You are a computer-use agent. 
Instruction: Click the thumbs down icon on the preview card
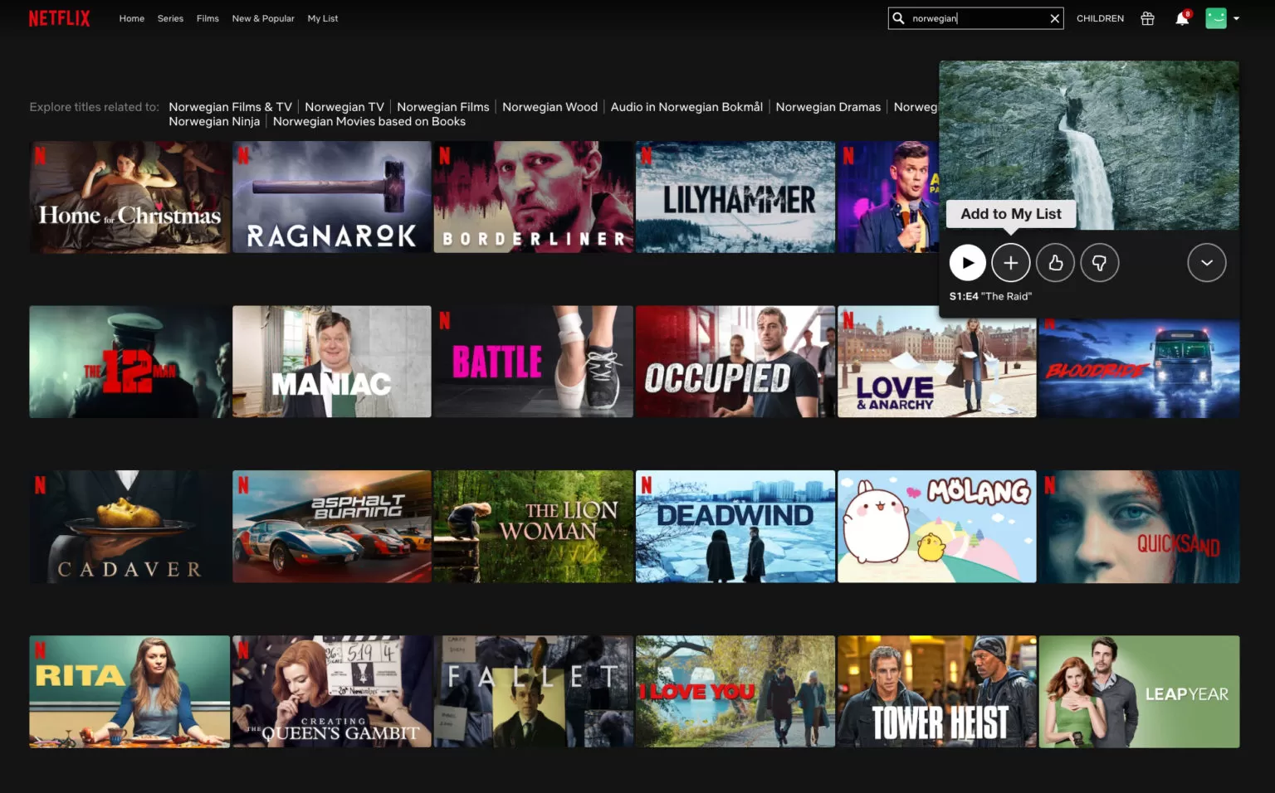tap(1100, 262)
